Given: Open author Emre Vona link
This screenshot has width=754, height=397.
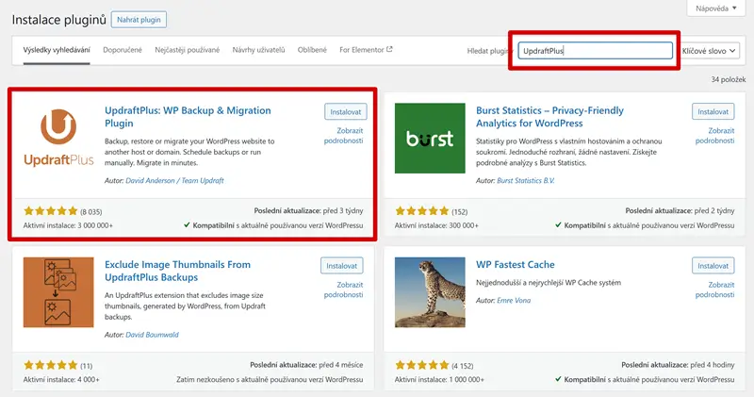Looking at the screenshot, I should [514, 300].
